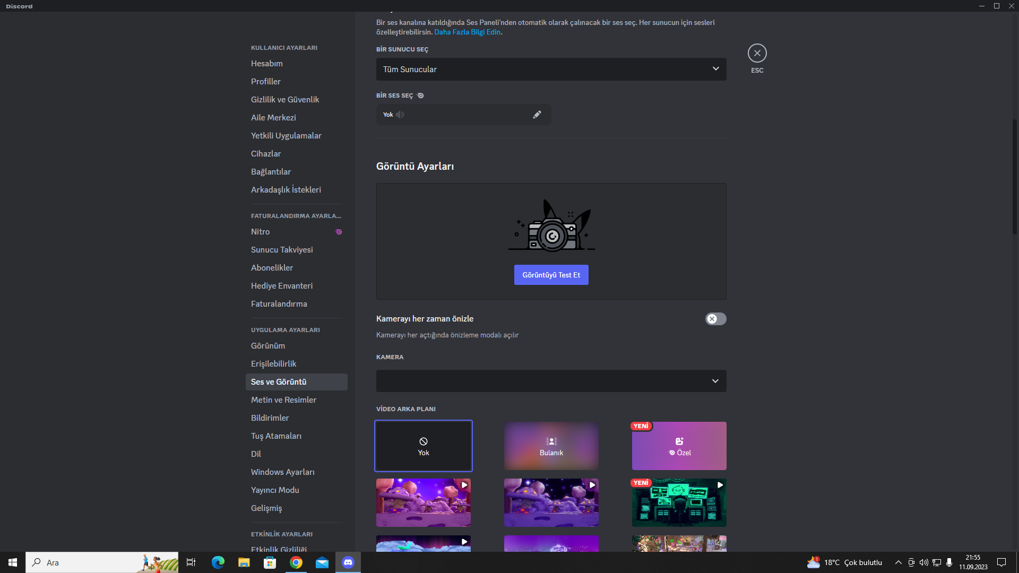Open Görünüm settings in the sidebar
The image size is (1019, 573).
pyautogui.click(x=268, y=346)
